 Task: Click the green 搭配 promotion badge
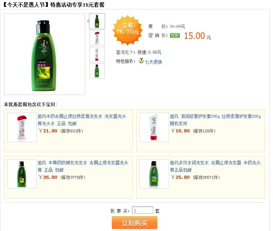pyautogui.click(x=175, y=36)
